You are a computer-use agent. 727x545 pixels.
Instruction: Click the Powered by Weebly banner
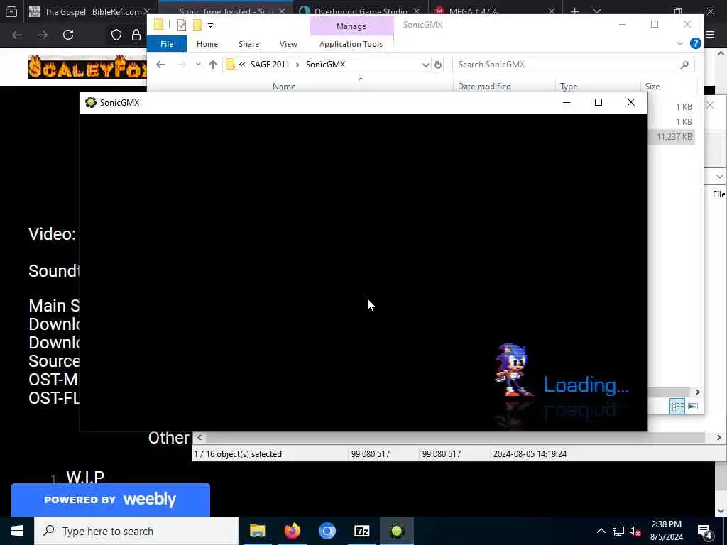110,500
